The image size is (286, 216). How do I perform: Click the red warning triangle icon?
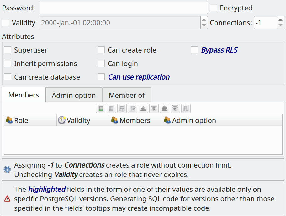click(7, 198)
